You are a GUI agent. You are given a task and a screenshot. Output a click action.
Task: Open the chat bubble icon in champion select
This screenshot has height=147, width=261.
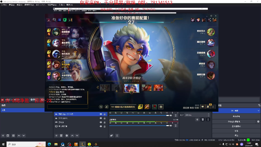tap(203, 107)
